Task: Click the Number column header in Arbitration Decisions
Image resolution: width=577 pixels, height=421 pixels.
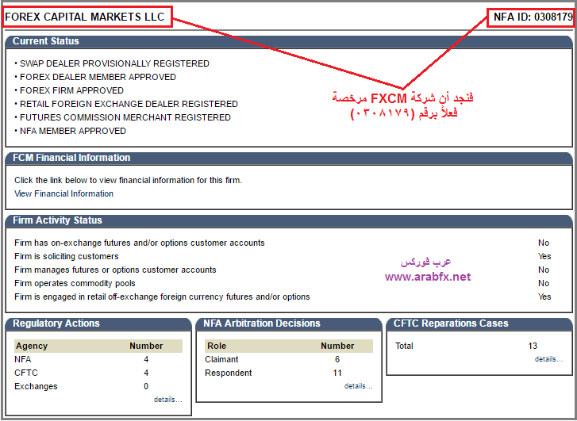Action: (x=337, y=346)
